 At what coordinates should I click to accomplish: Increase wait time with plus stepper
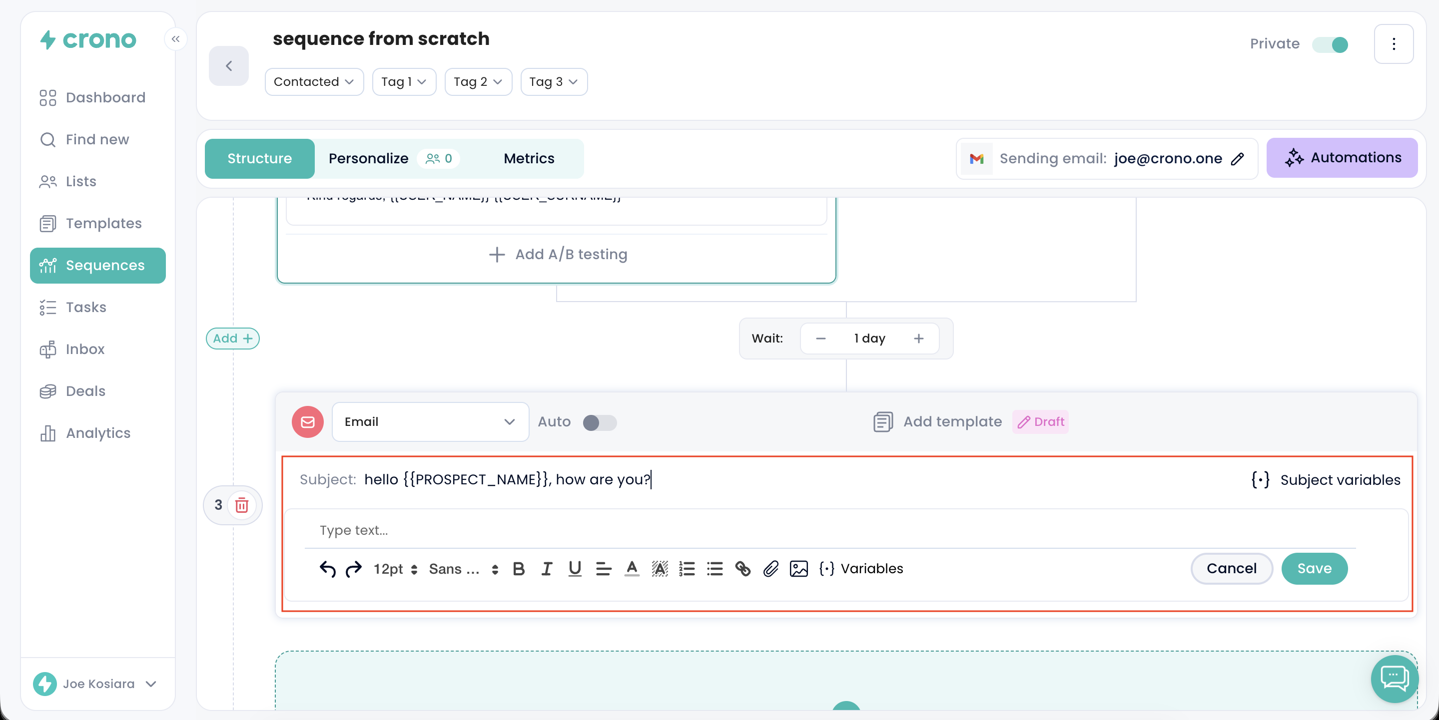click(918, 338)
